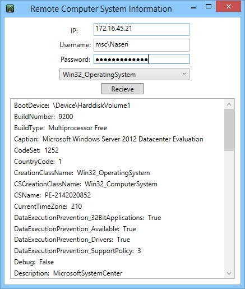Image resolution: width=245 pixels, height=289 pixels.
Task: Click the Username: label
Action: [75, 45]
